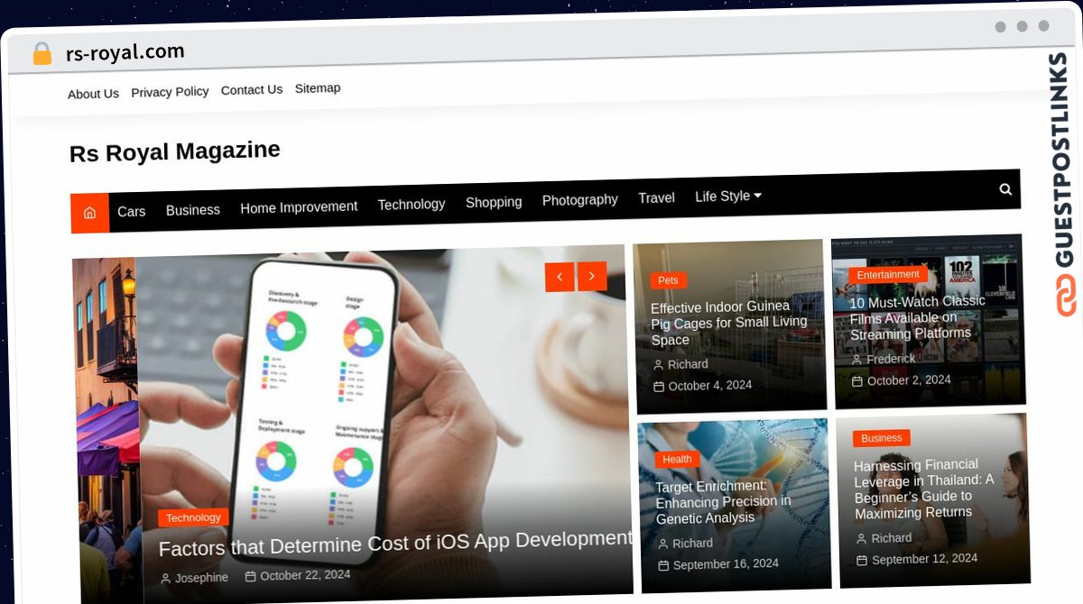Viewport: 1083px width, 604px height.
Task: Open the Business menu item
Action: pos(193,209)
